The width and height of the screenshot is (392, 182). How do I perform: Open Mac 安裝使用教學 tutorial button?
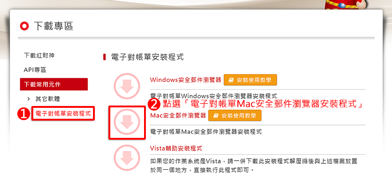235,116
